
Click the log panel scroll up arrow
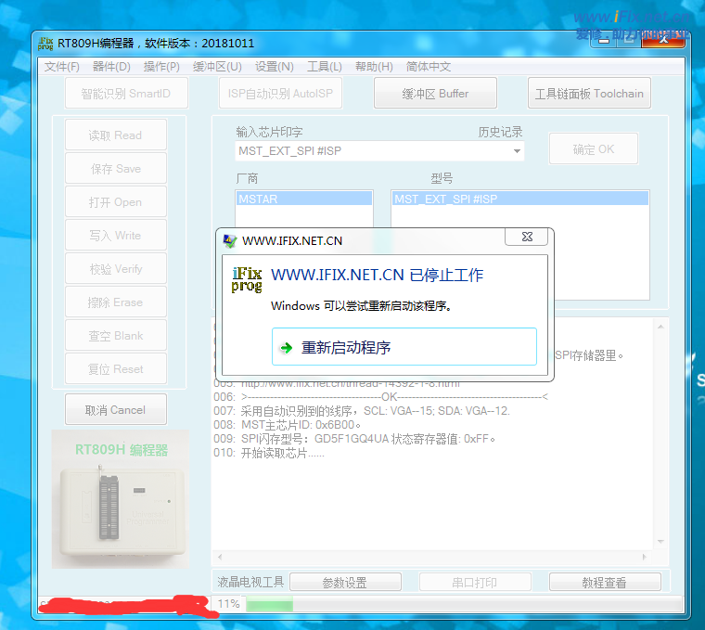(x=660, y=327)
